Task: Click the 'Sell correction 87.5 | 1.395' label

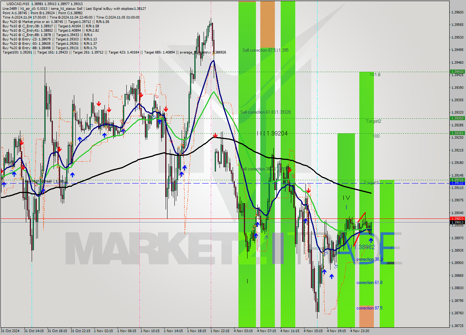Action: coord(265,50)
